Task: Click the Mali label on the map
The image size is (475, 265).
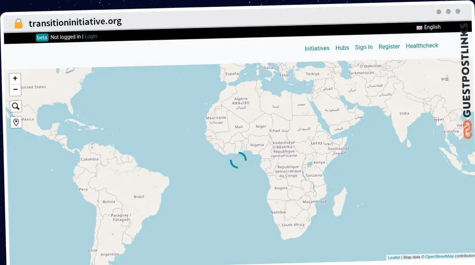Action: [239, 127]
